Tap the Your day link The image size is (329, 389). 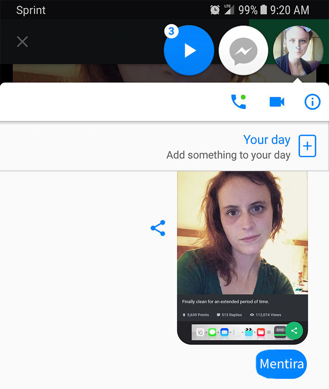[x=267, y=139]
